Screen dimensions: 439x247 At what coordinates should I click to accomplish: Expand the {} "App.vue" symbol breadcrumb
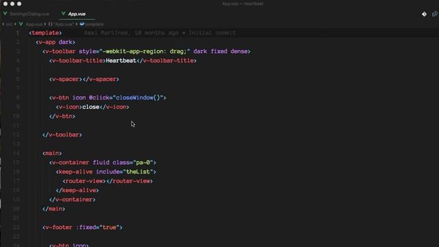(61, 25)
